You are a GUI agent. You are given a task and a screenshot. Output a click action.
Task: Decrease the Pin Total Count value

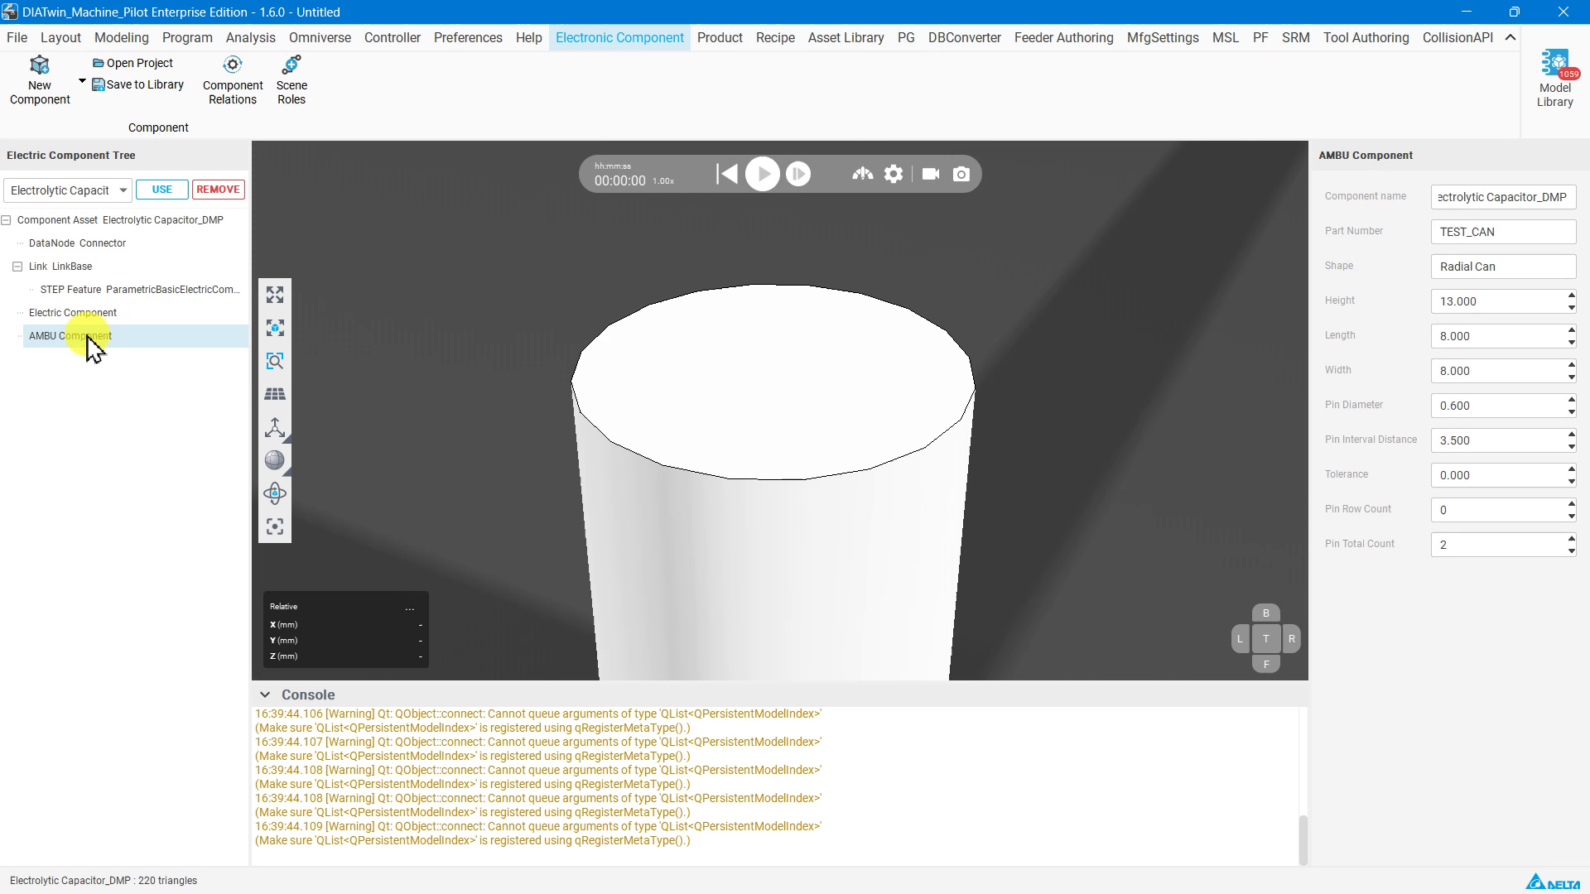tap(1571, 550)
